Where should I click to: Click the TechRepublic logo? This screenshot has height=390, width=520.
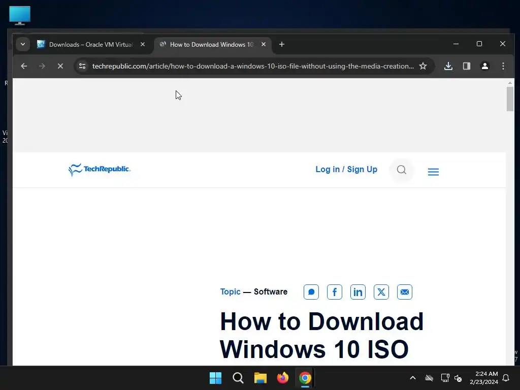point(100,170)
